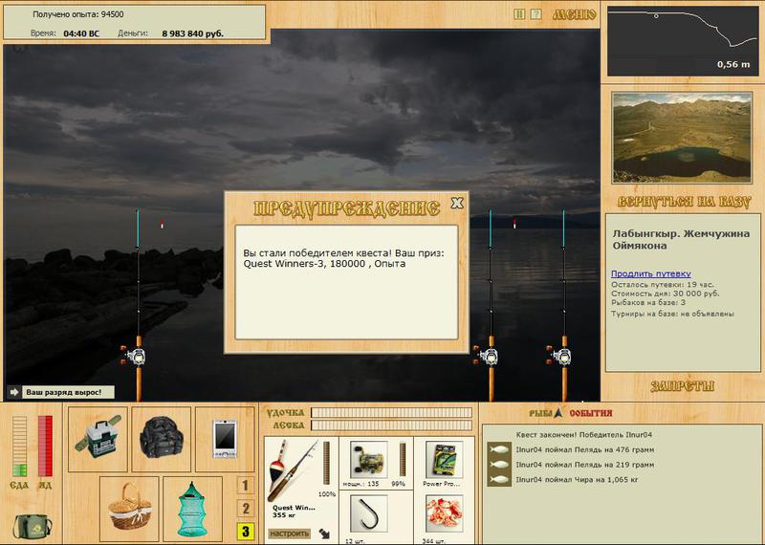Select the Quest Winners rod with float
Image resolution: width=765 pixels, height=545 pixels.
[x=294, y=469]
